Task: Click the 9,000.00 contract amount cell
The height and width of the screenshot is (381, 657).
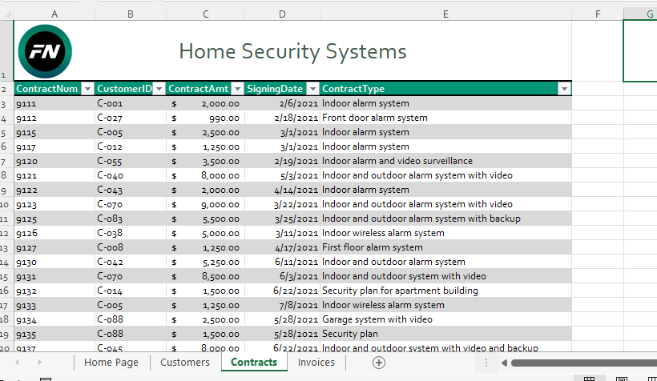Action: point(206,204)
